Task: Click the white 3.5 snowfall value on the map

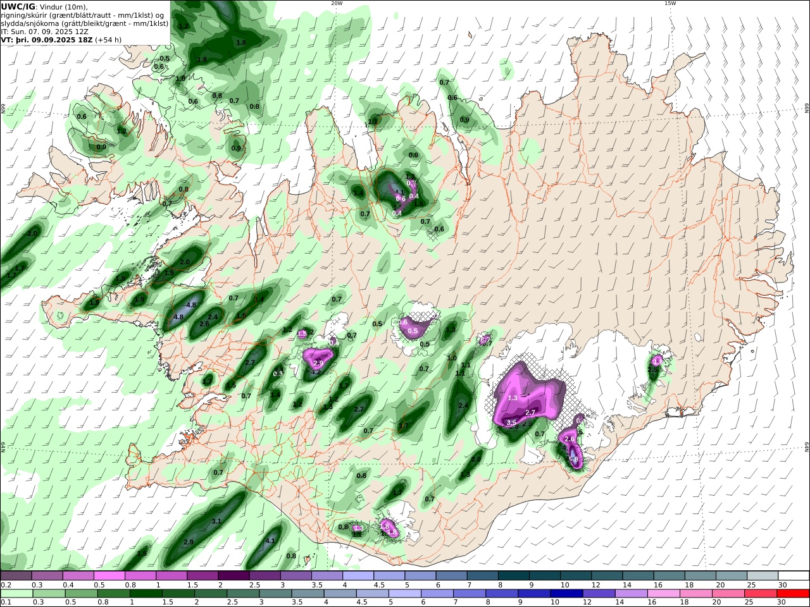Action: (512, 422)
